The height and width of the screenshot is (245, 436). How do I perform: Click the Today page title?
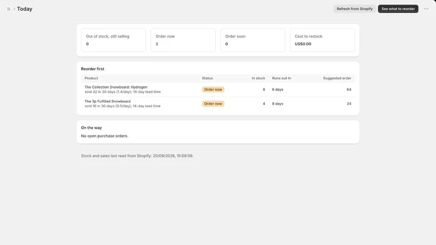point(25,9)
